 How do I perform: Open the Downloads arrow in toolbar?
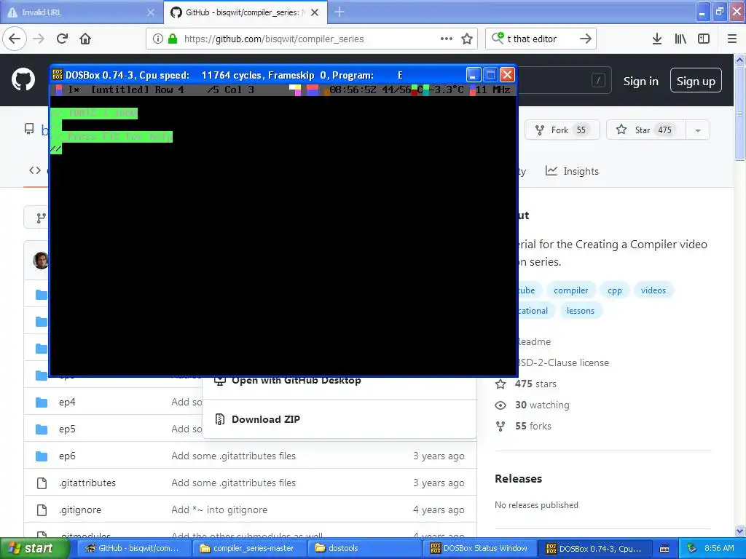[x=657, y=39]
